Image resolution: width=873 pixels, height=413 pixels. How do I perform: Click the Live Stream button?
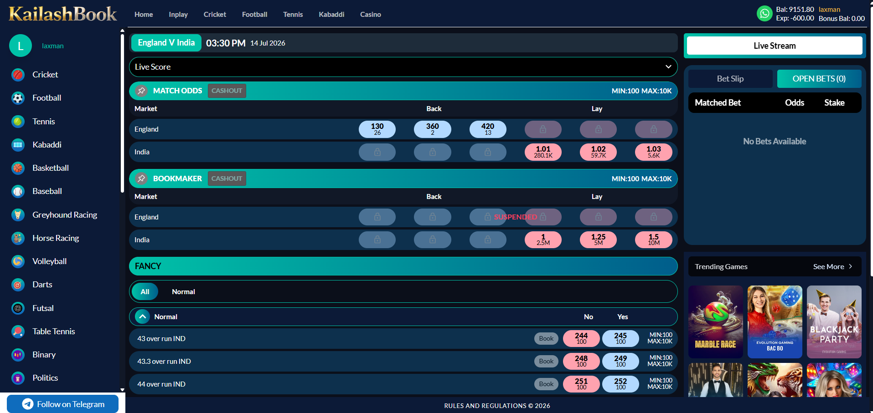775,46
